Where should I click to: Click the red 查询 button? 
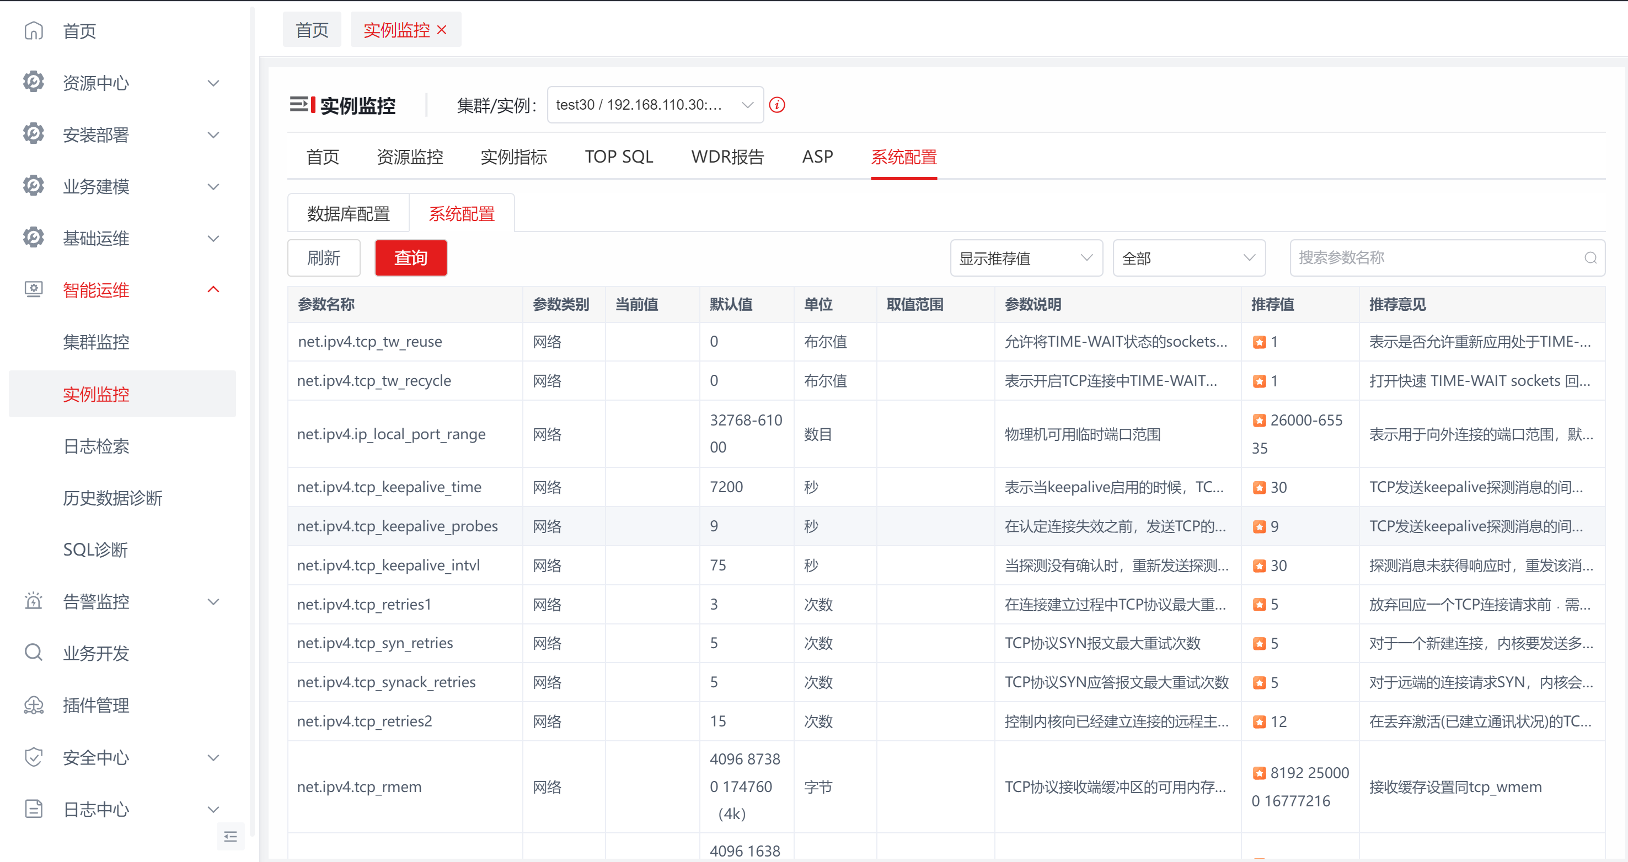pos(411,257)
